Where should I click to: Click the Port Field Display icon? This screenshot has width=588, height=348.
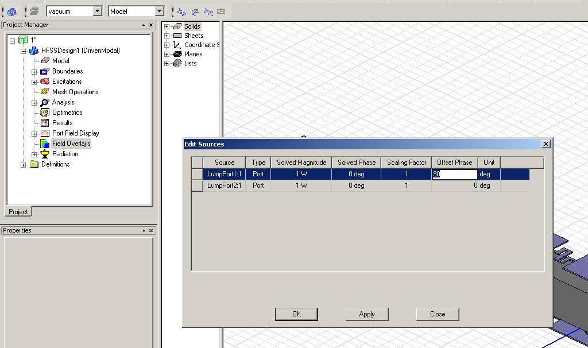45,133
